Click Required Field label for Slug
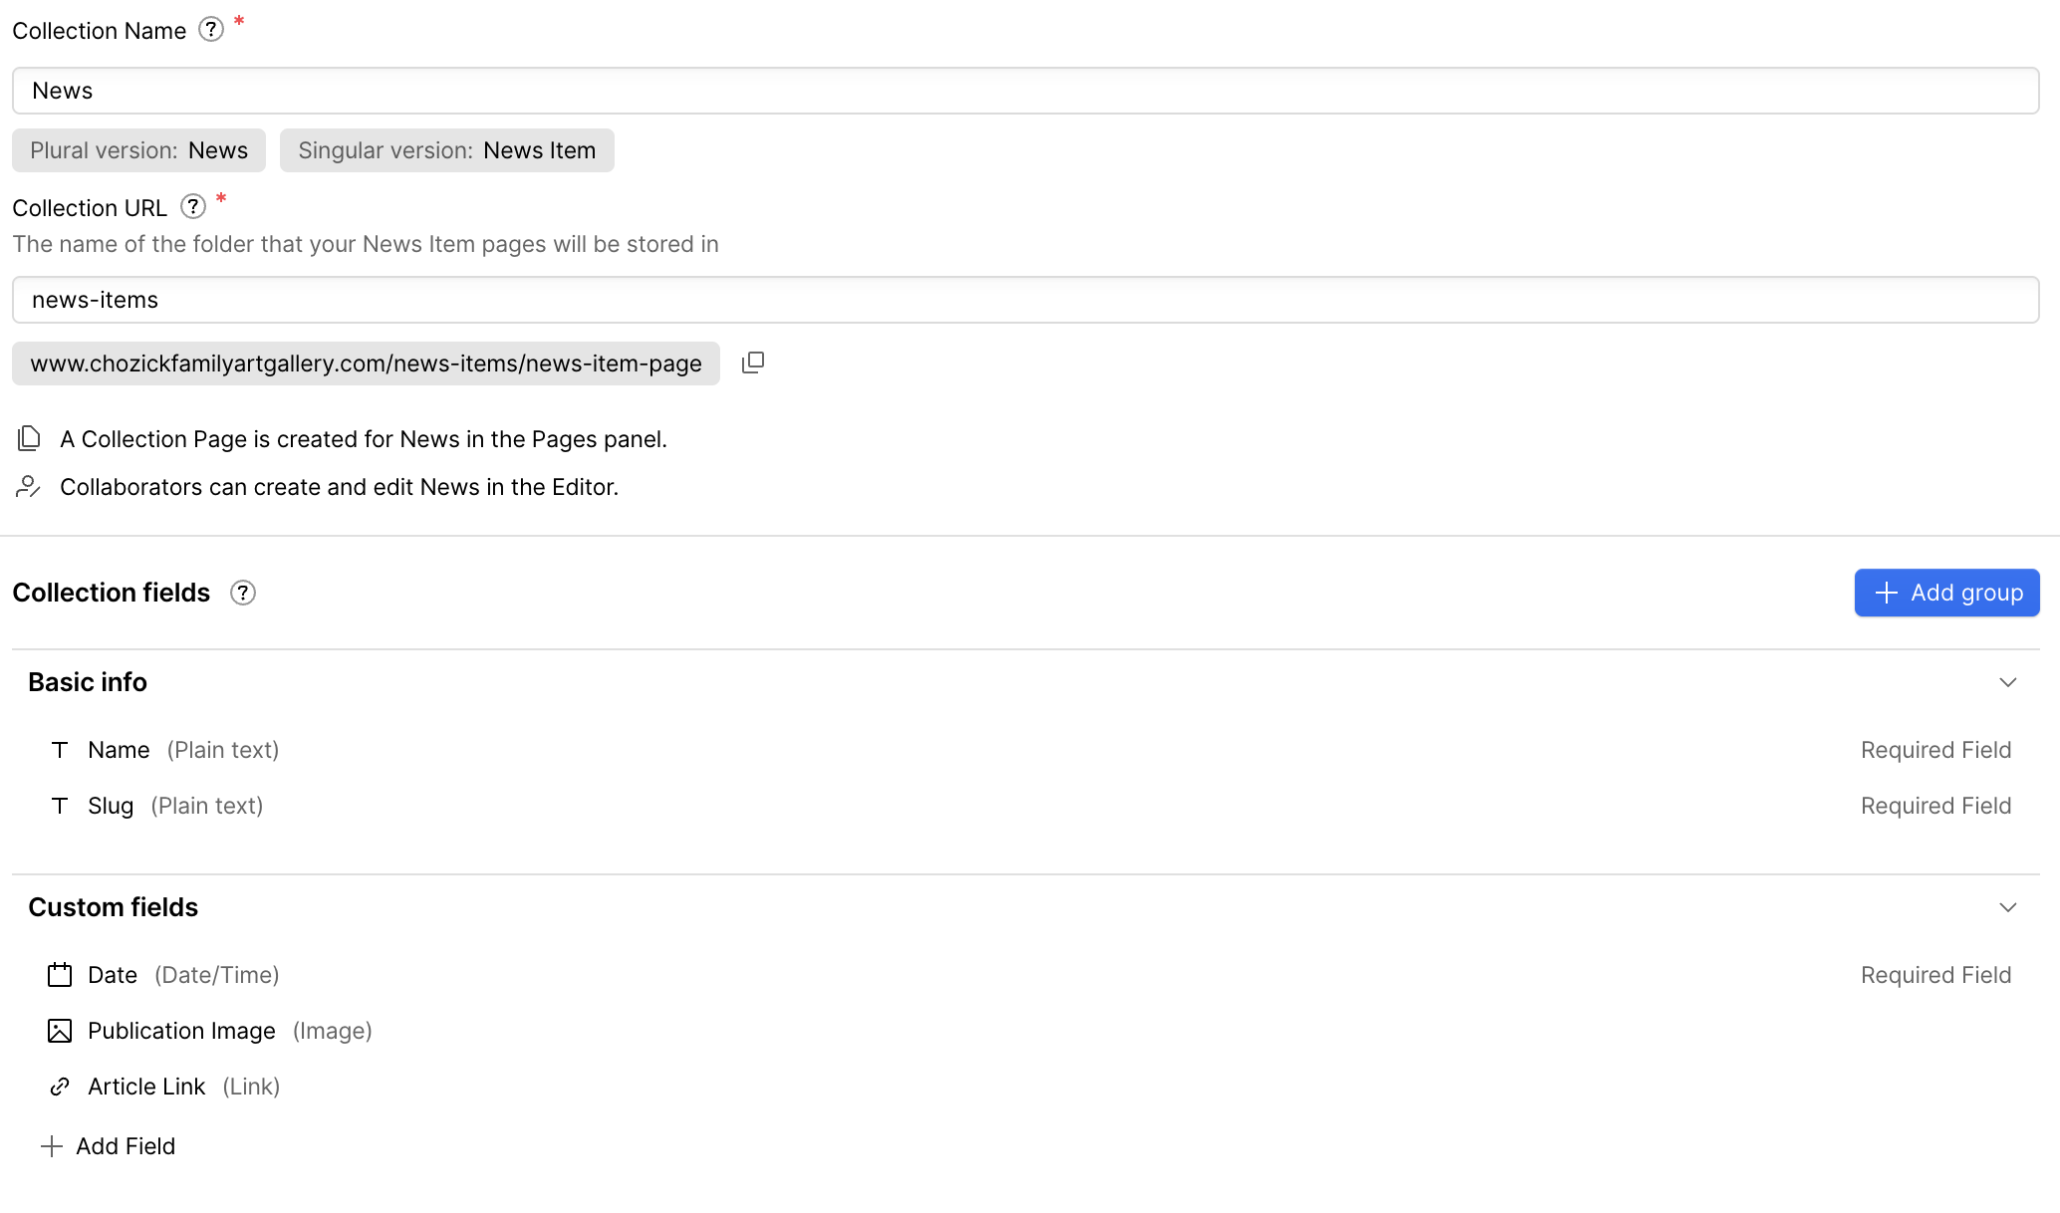The image size is (2060, 1213). coord(1935,806)
